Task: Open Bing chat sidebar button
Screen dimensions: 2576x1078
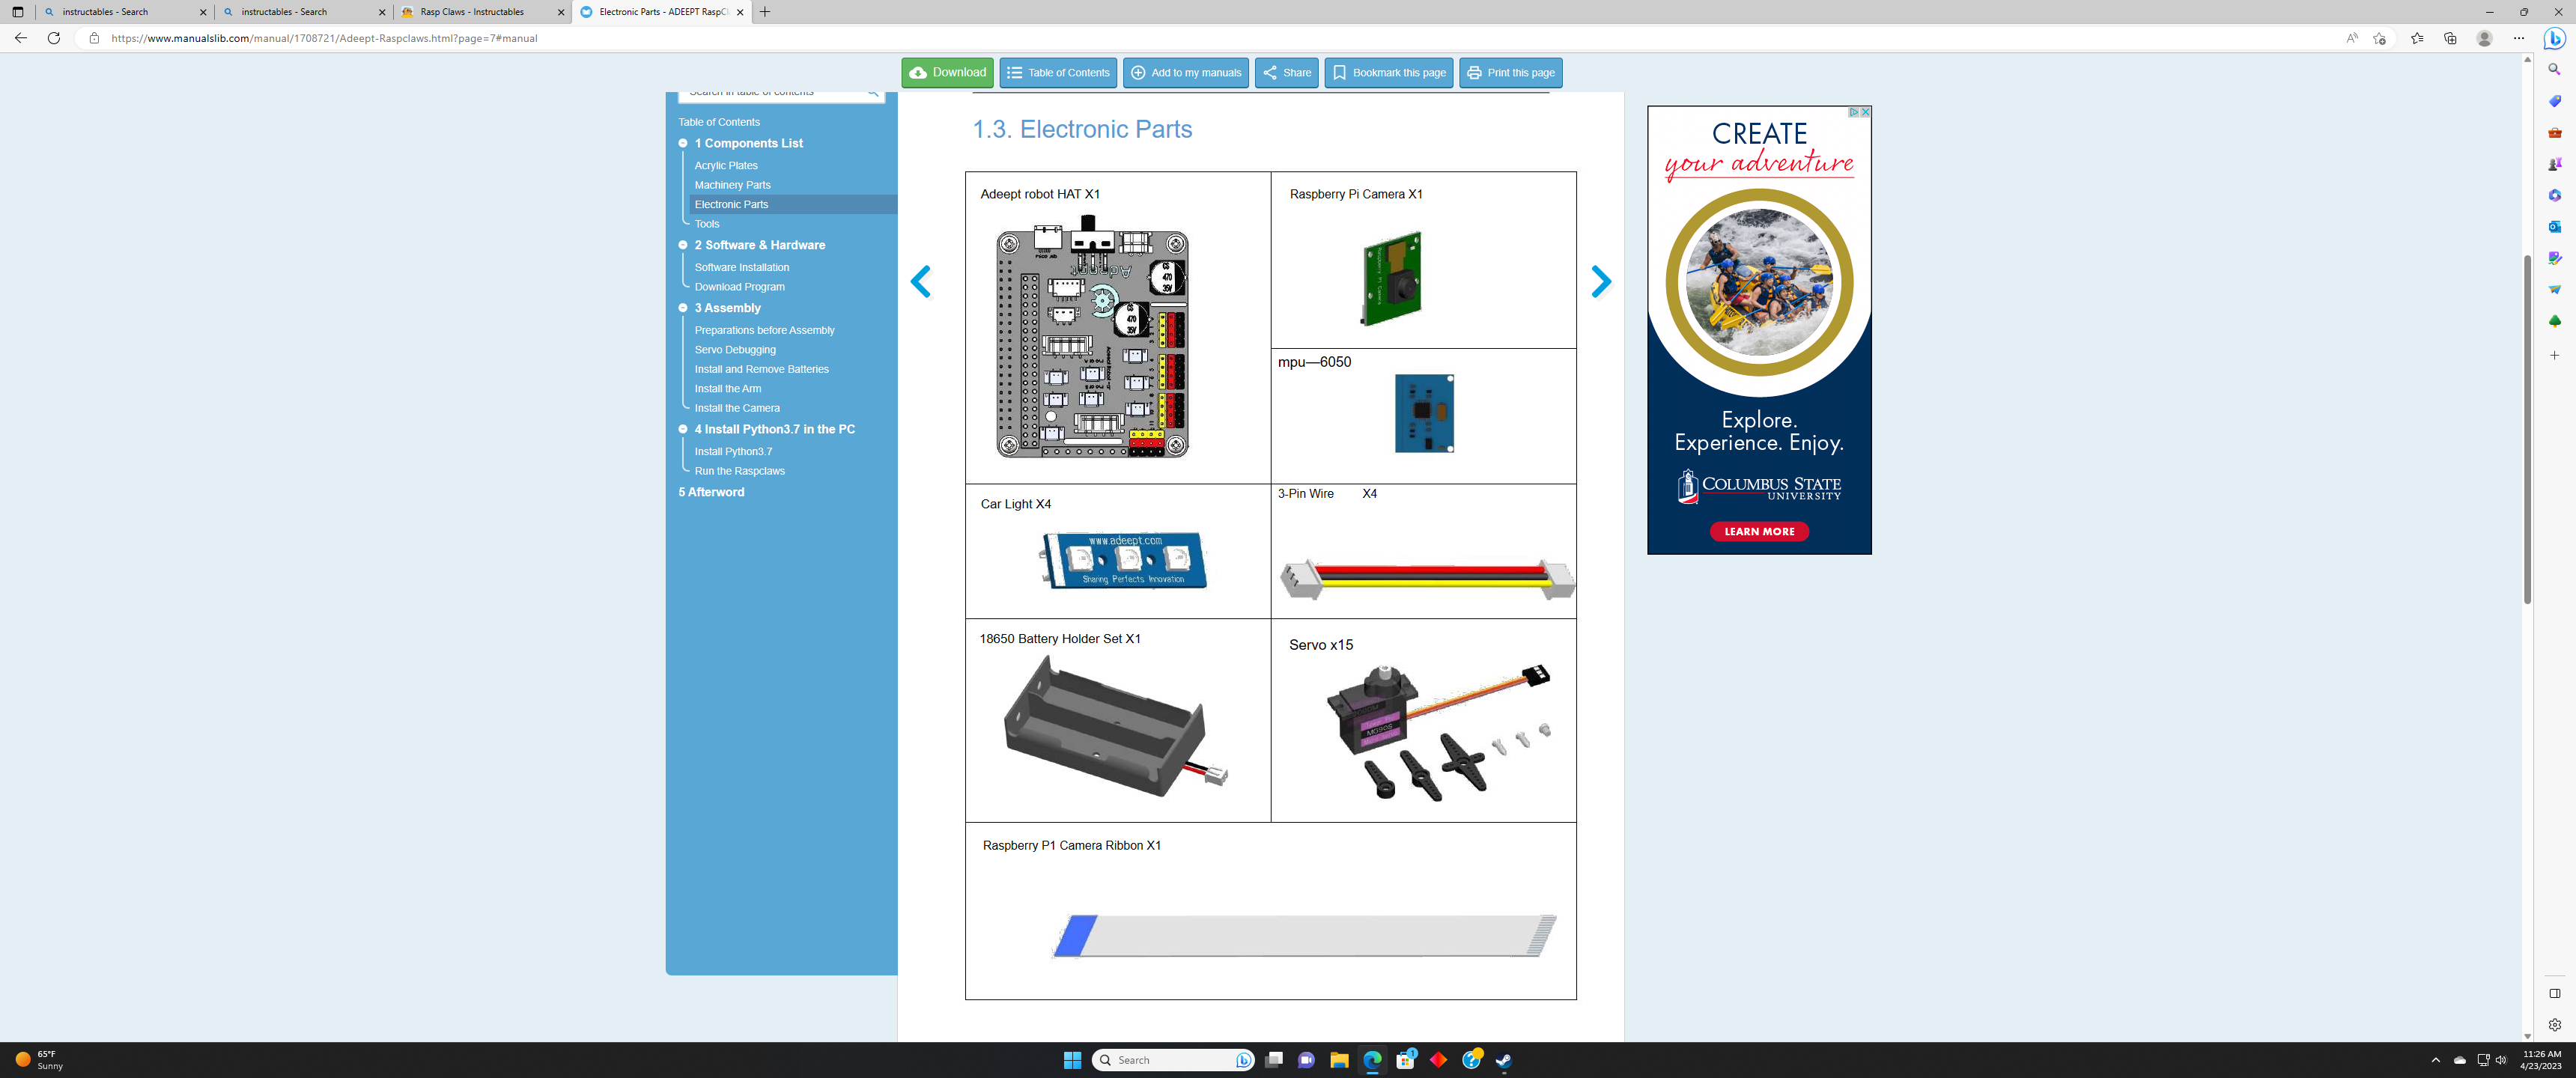Action: pos(2555,38)
